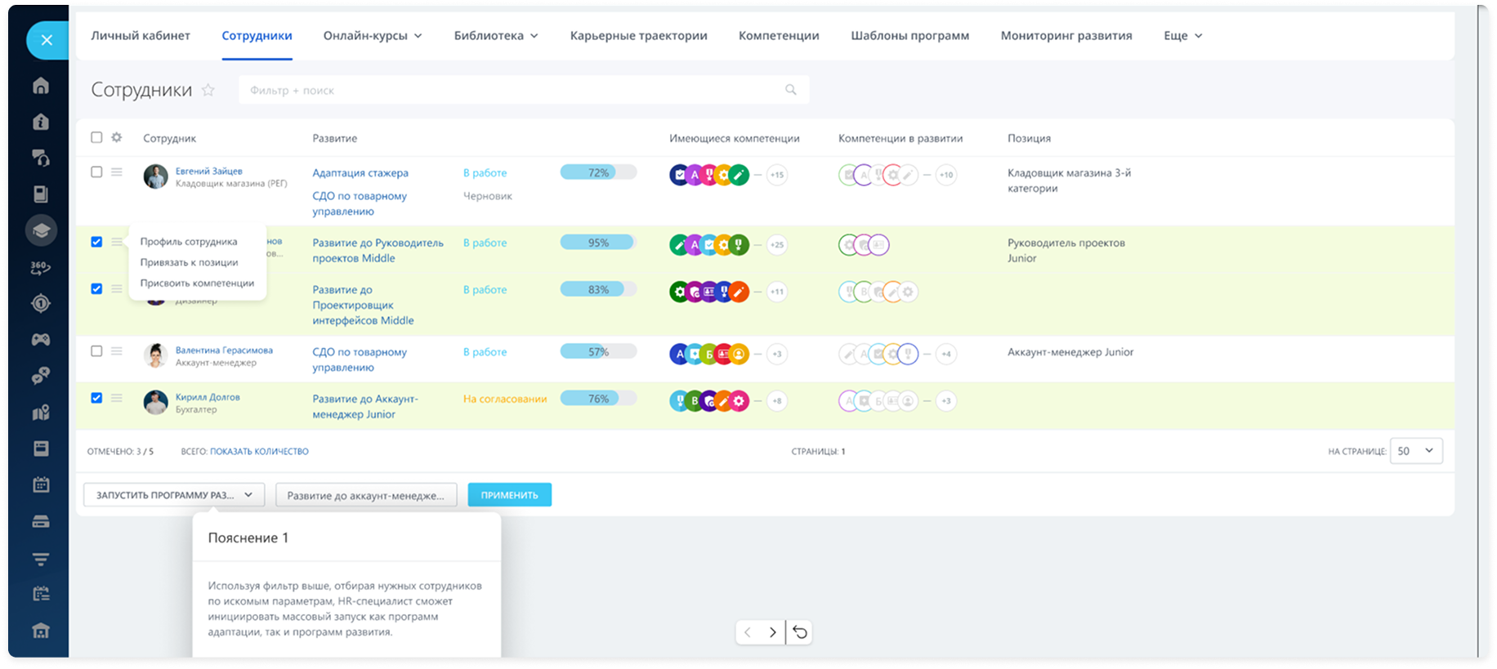1497x669 pixels.
Task: Check the box for Евгений Зайцев
Action: tap(96, 172)
